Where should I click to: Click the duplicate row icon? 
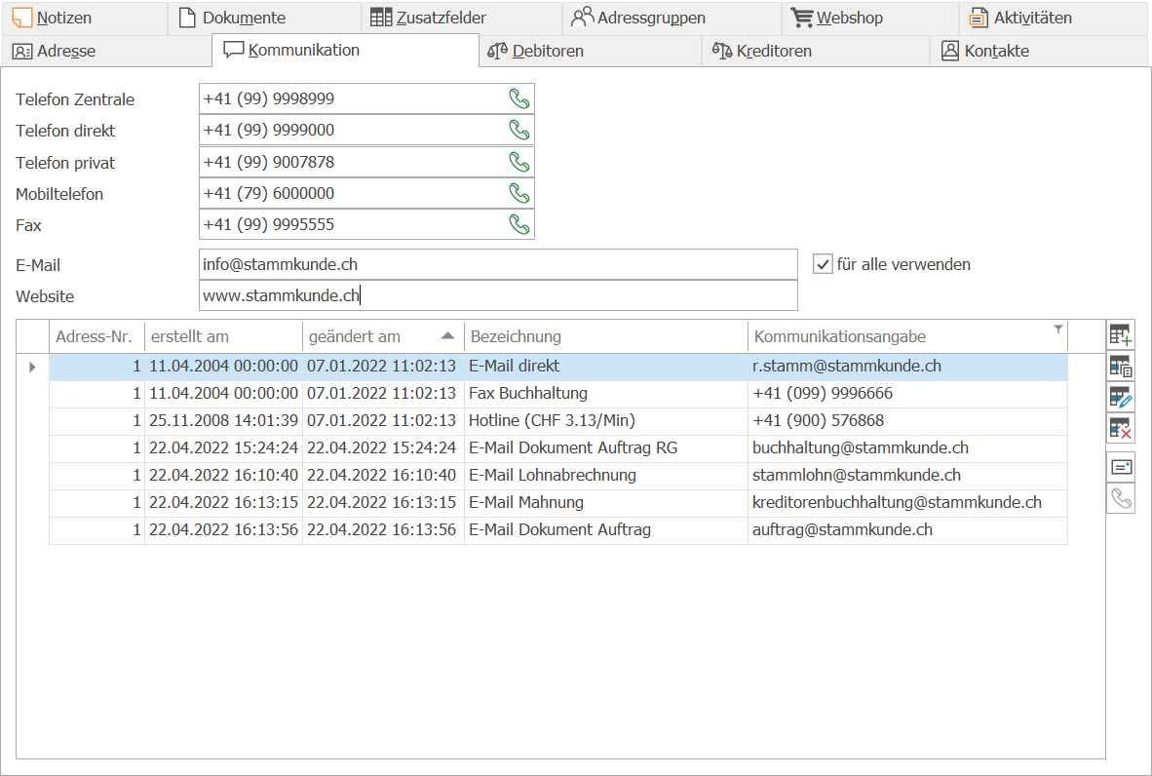coord(1121,366)
